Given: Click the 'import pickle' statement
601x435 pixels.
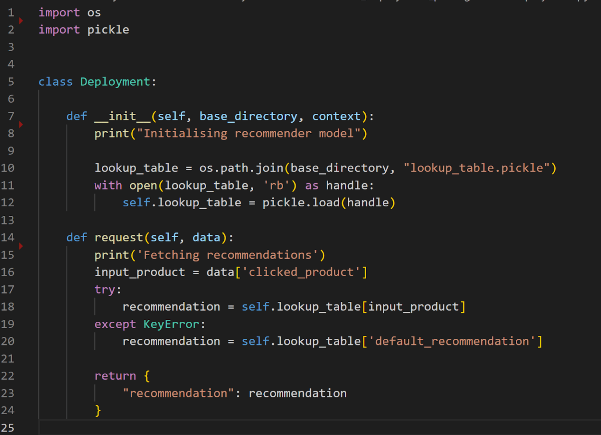Looking at the screenshot, I should point(84,29).
